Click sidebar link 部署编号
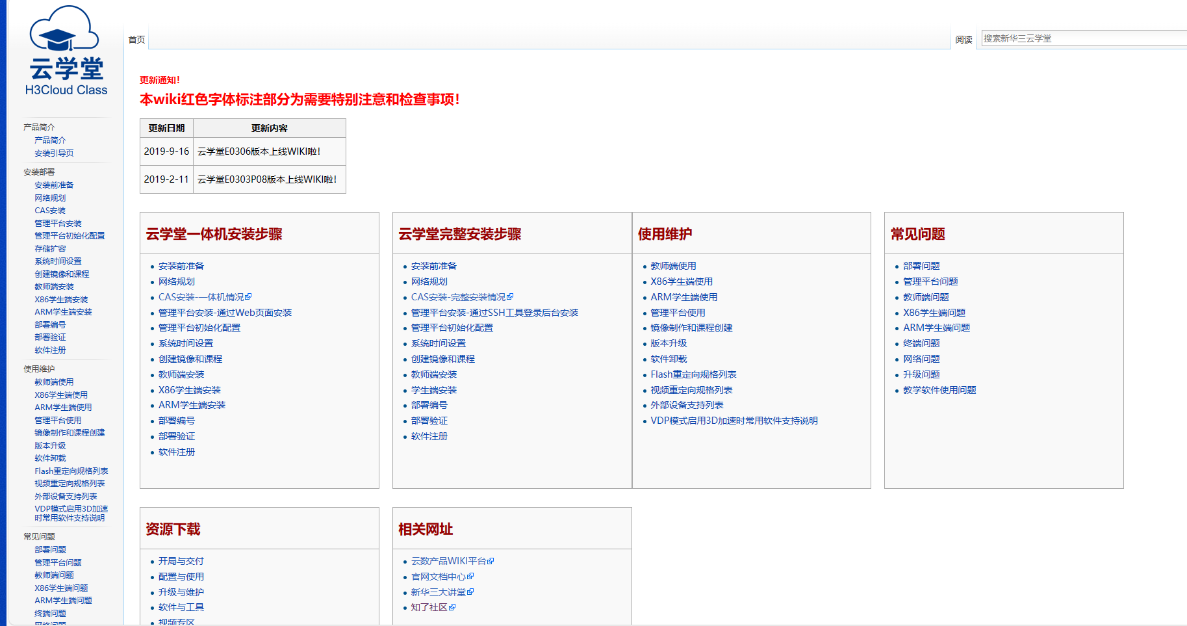The width and height of the screenshot is (1187, 626). 50,325
